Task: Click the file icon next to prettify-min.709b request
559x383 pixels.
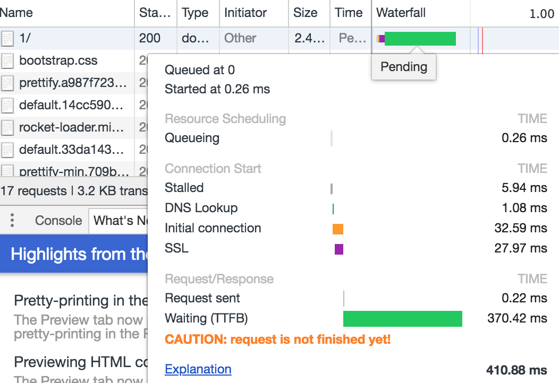Action: pos(7,170)
